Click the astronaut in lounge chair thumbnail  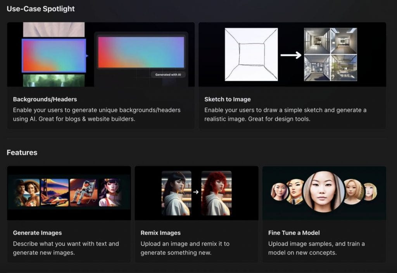(x=84, y=193)
